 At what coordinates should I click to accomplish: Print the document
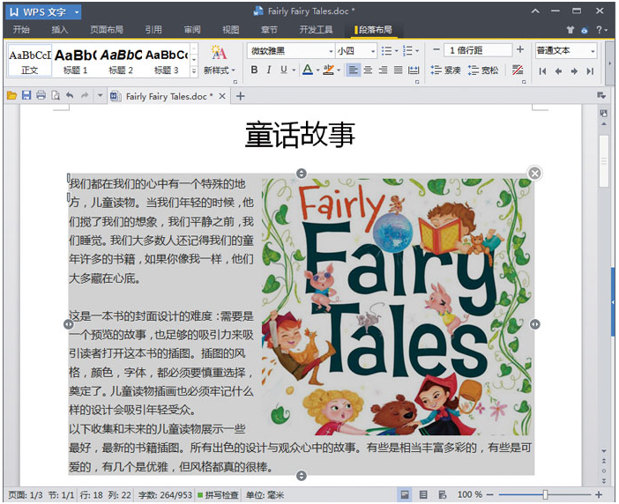pos(41,95)
